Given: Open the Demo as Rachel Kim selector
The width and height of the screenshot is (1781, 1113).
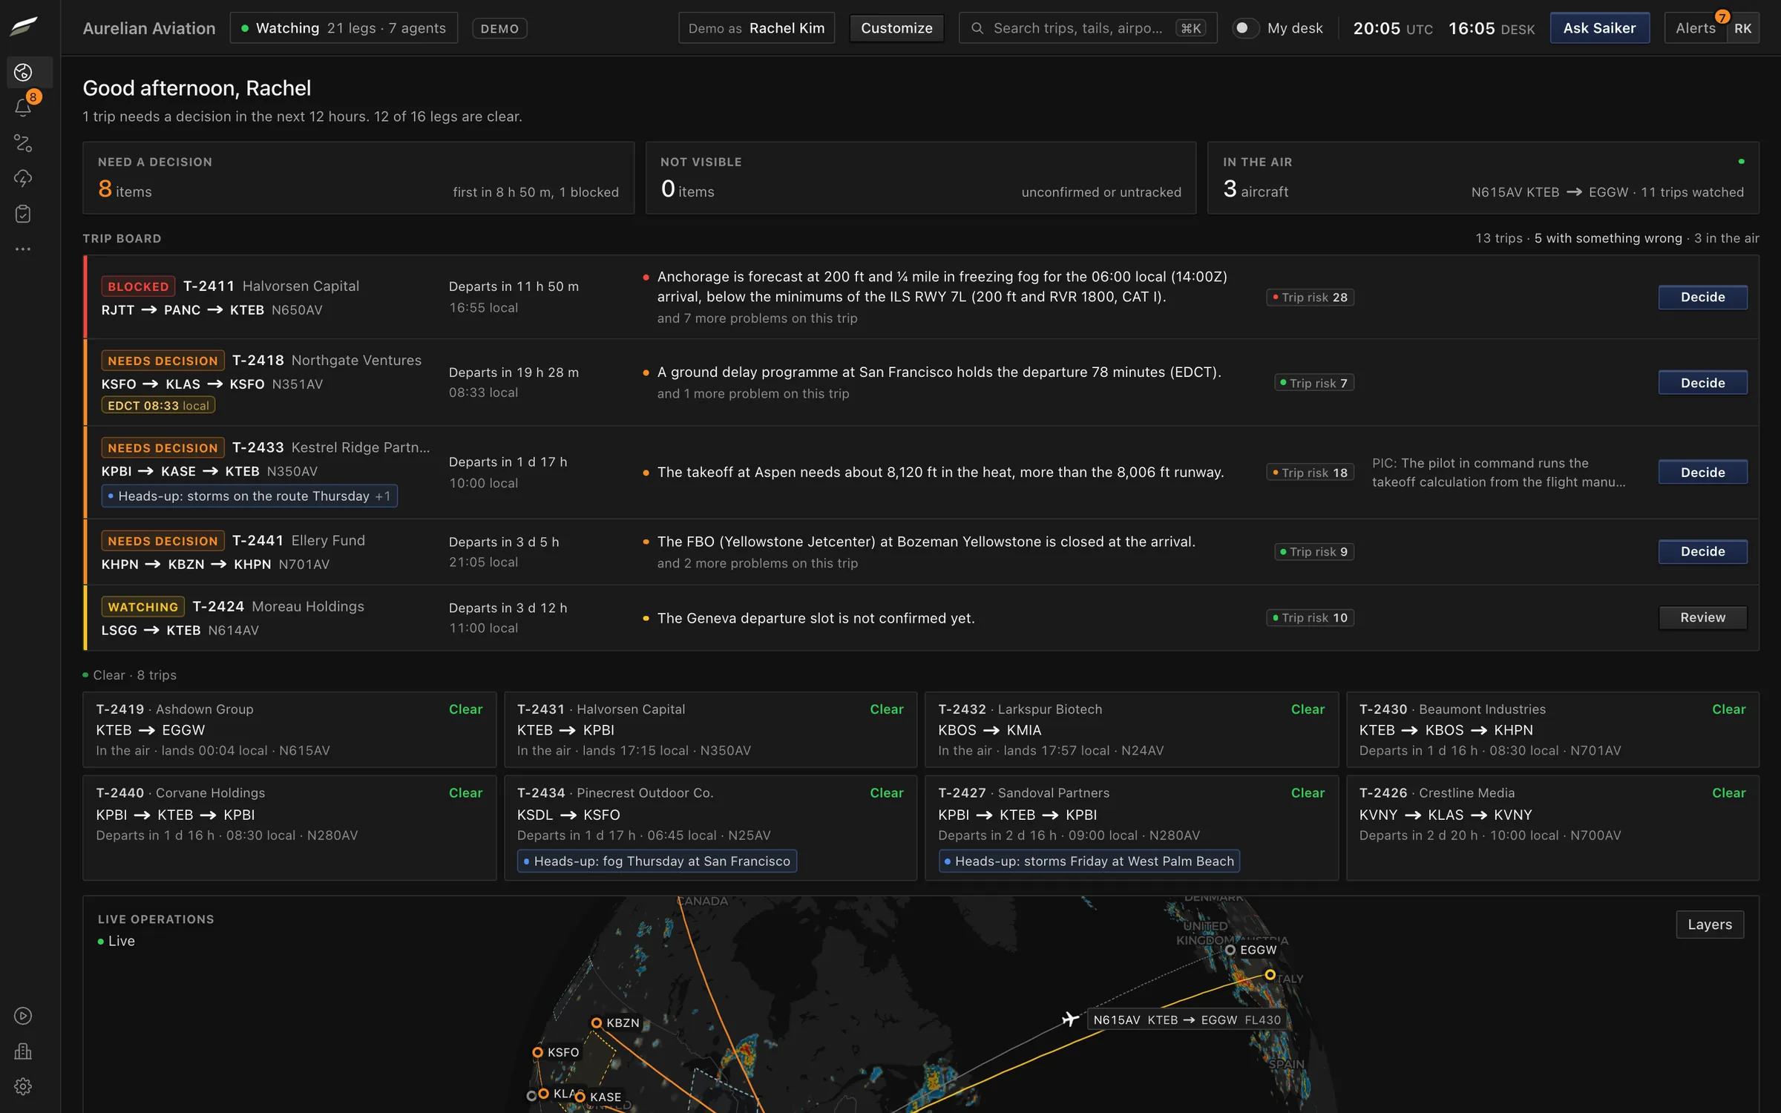Looking at the screenshot, I should pos(756,28).
